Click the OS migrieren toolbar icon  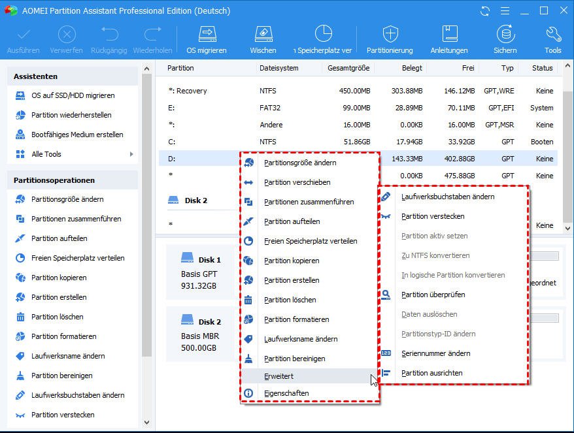click(x=207, y=35)
